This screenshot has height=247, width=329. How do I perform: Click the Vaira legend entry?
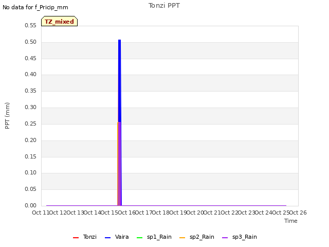click(x=117, y=237)
